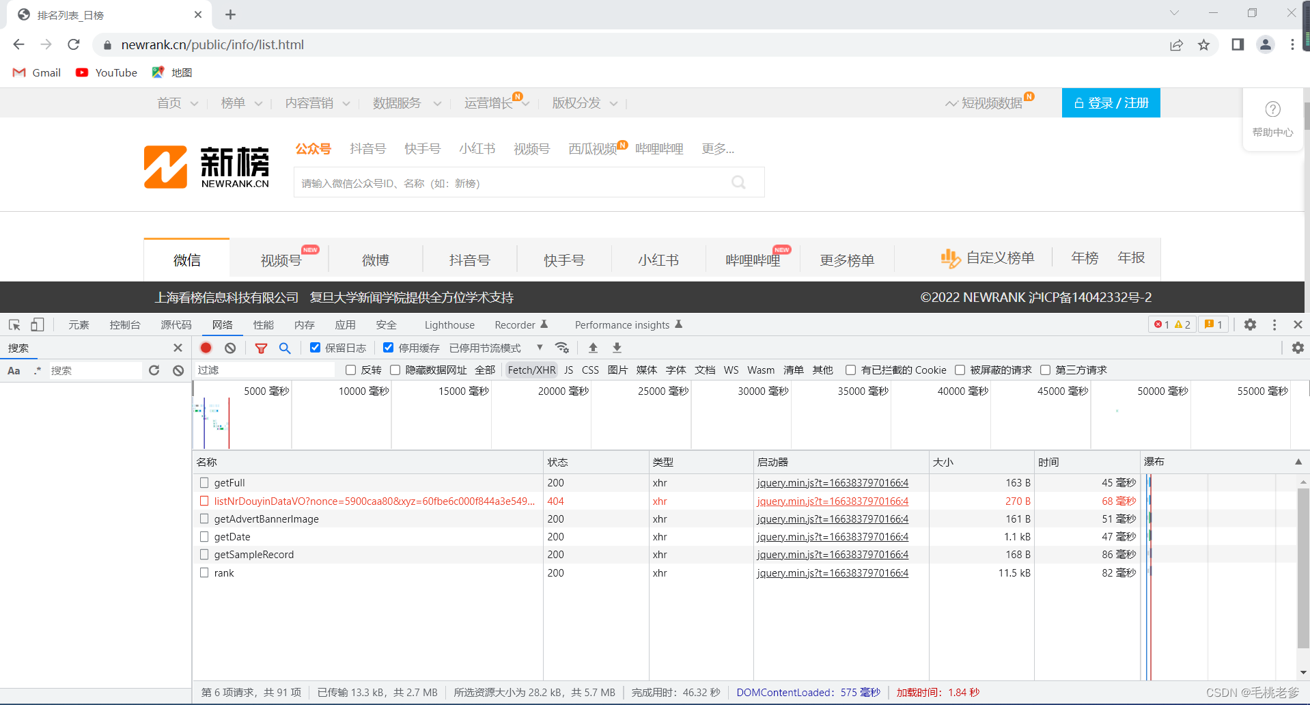Open network panel settings gear
Screen dimensions: 1310x705
click(x=1298, y=348)
